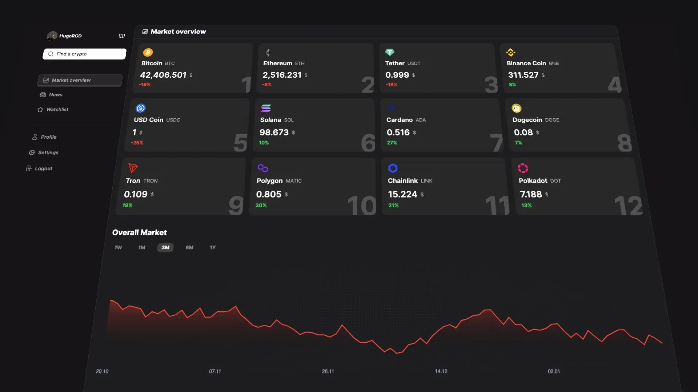The height and width of the screenshot is (392, 698).
Task: Open Market overview in sidebar
Action: 80,80
